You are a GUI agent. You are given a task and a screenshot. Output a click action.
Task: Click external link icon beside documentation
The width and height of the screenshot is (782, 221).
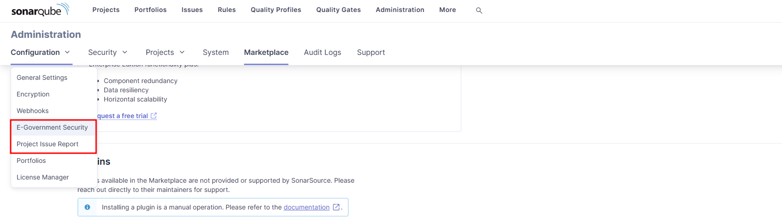coord(336,207)
